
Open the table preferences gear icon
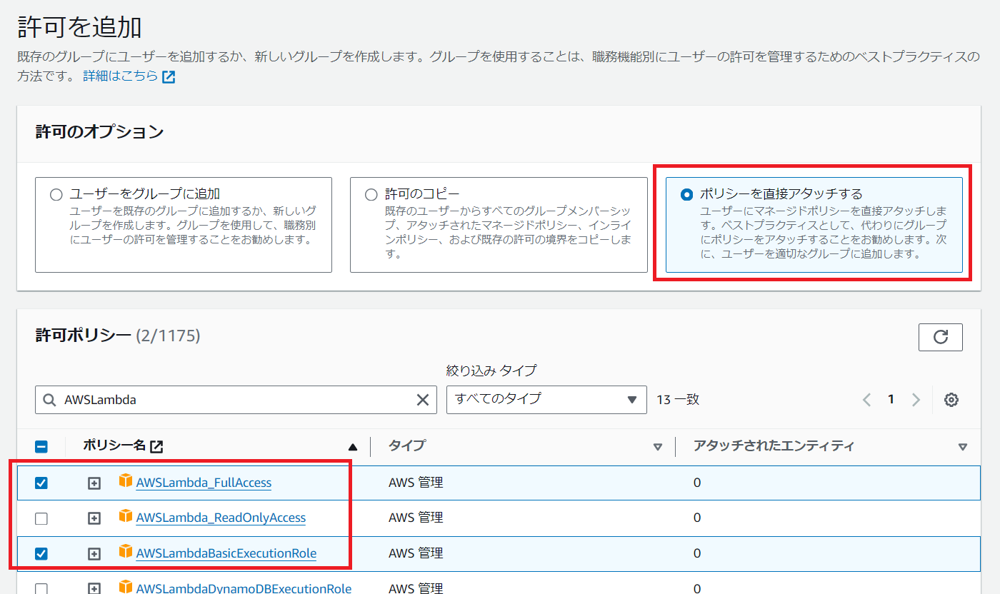951,400
